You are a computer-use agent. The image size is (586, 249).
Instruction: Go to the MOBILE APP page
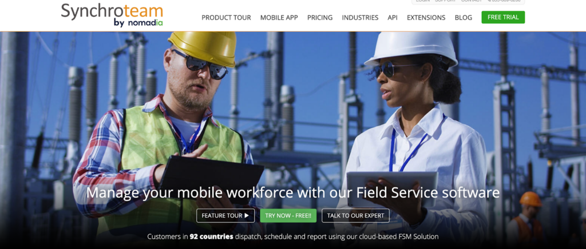tap(279, 18)
